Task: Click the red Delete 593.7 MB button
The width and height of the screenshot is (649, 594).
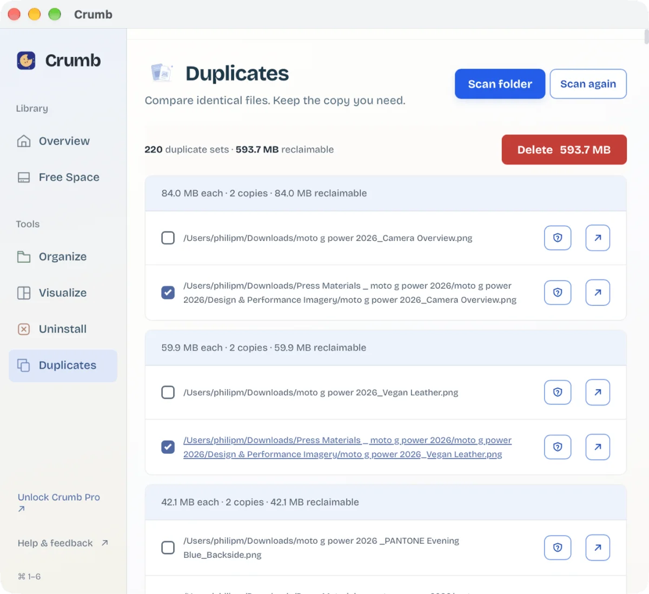Action: point(564,149)
